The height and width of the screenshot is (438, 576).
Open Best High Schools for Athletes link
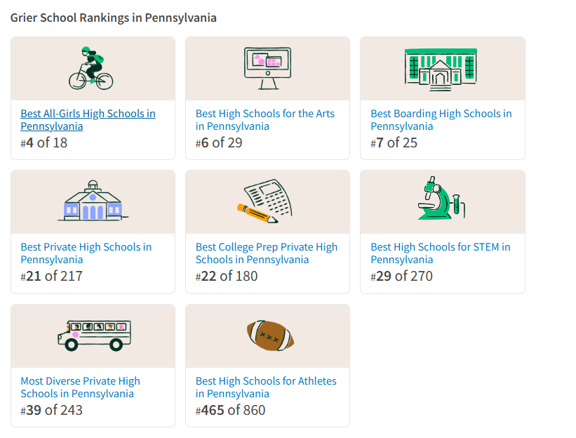coord(266,387)
